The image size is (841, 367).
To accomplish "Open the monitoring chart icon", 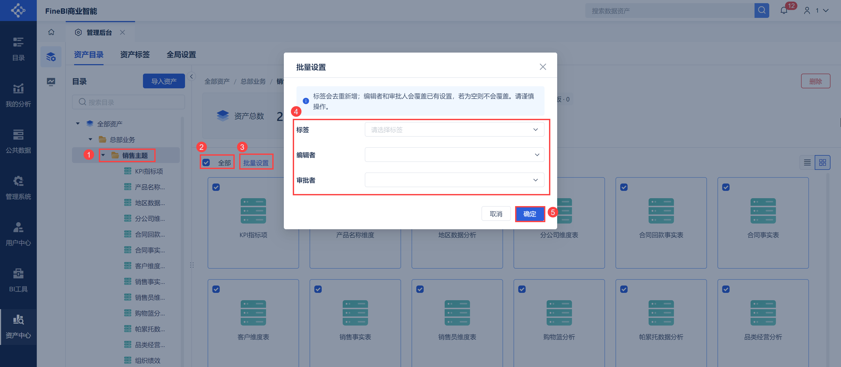I will (51, 81).
